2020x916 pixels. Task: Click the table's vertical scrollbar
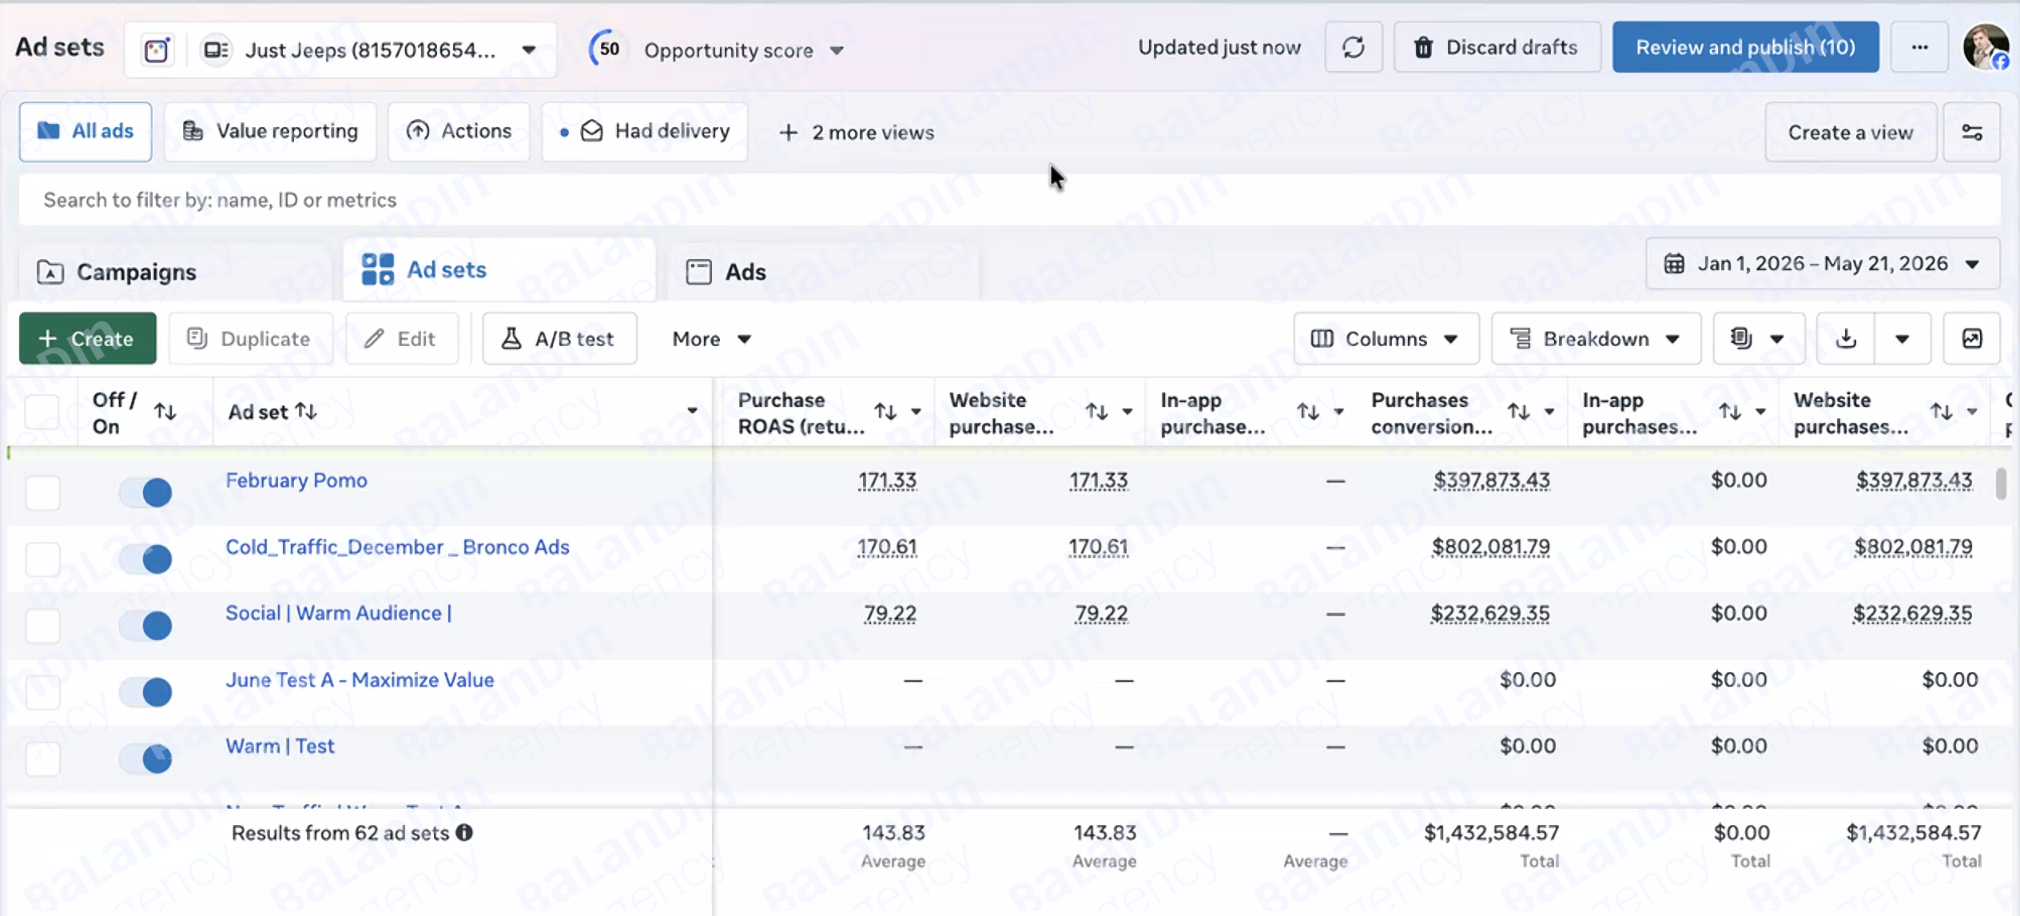click(x=2000, y=484)
